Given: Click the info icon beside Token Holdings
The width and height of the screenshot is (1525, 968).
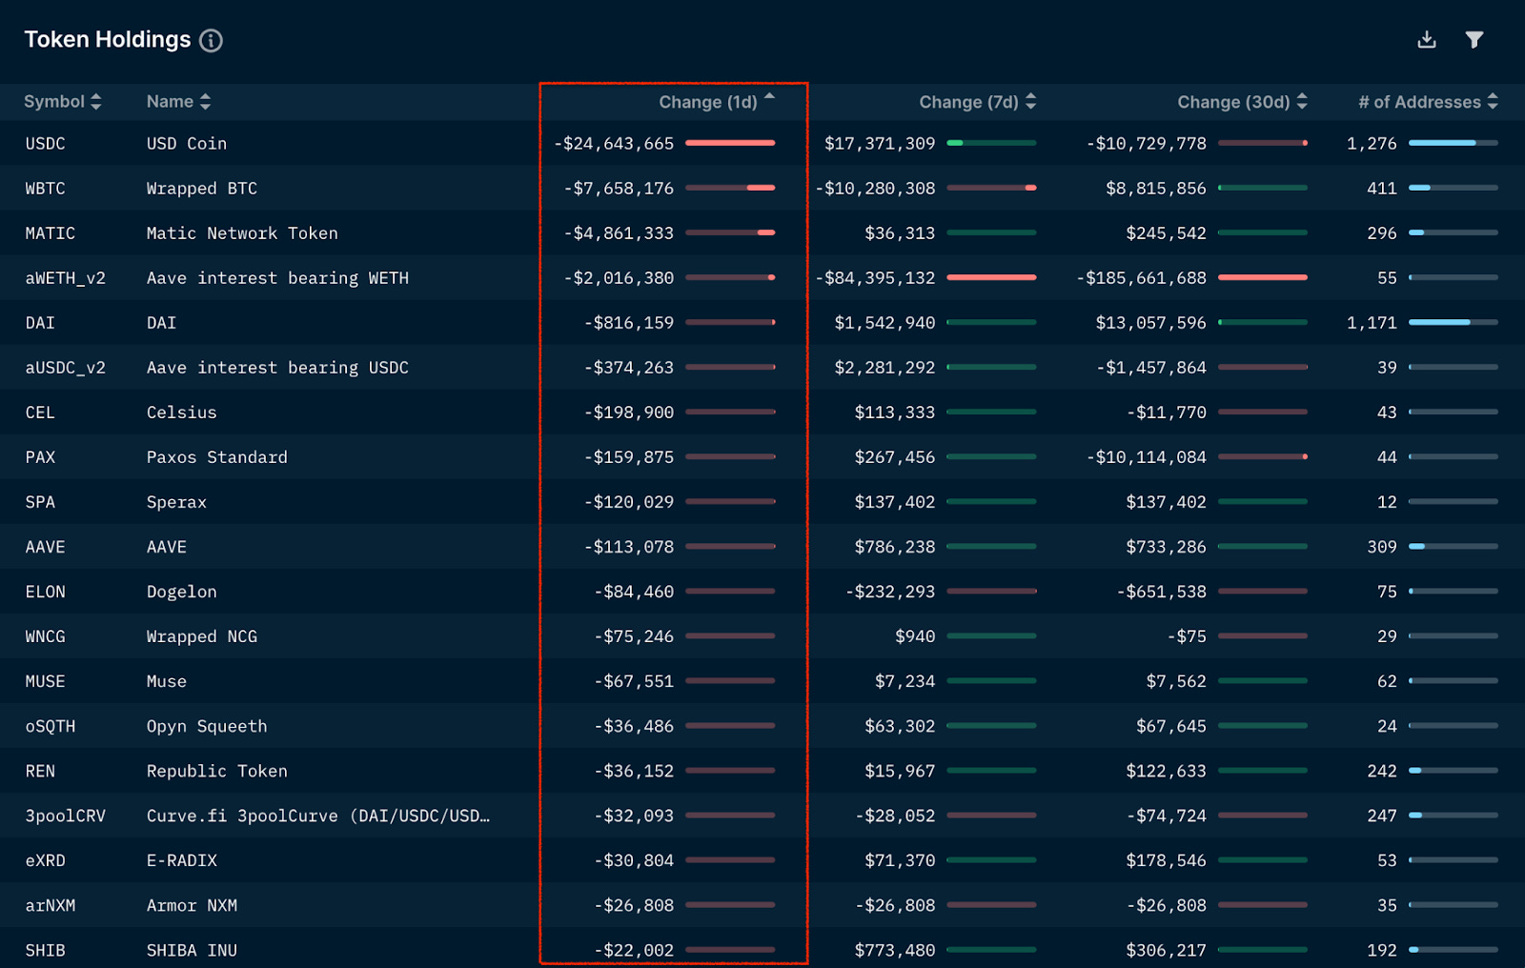Looking at the screenshot, I should (x=211, y=40).
